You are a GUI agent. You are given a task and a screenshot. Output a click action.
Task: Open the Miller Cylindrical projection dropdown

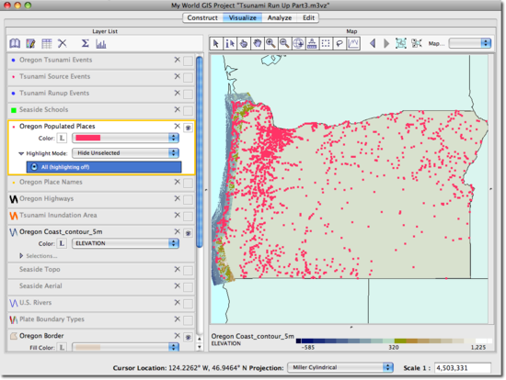click(340, 367)
